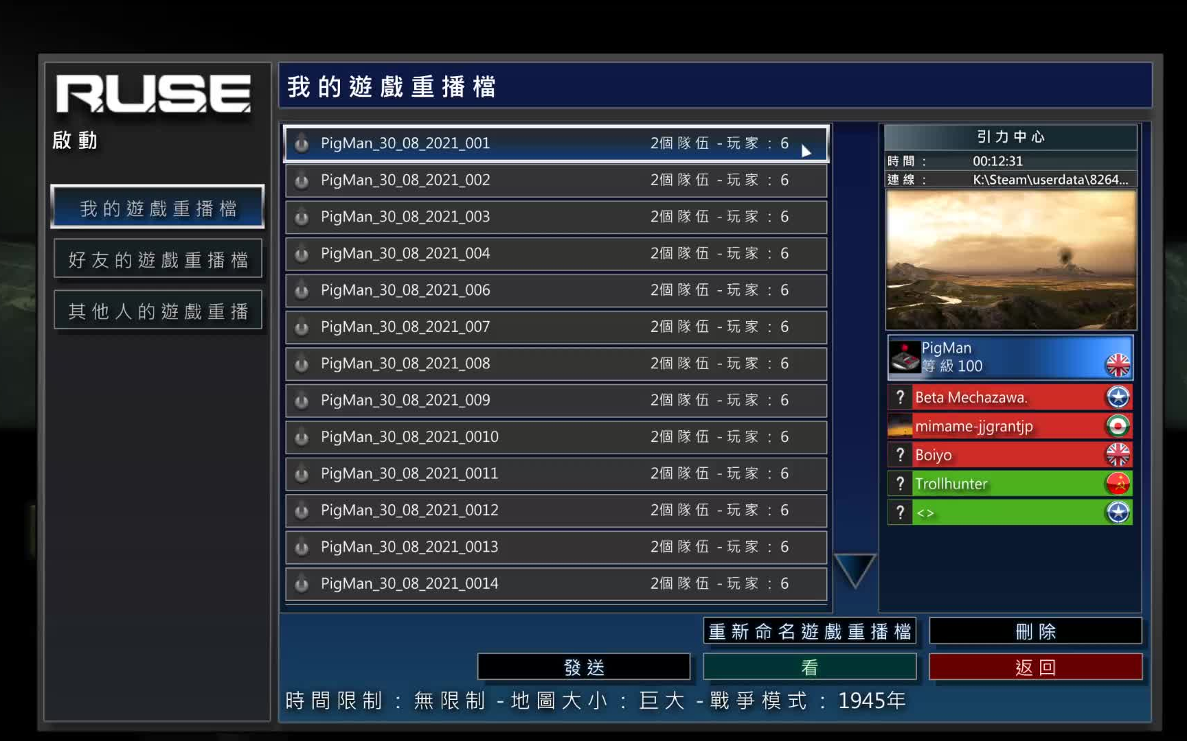This screenshot has width=1187, height=741.
Task: Click the path K:\Steam\userdata\8264...
Action: coord(1050,180)
